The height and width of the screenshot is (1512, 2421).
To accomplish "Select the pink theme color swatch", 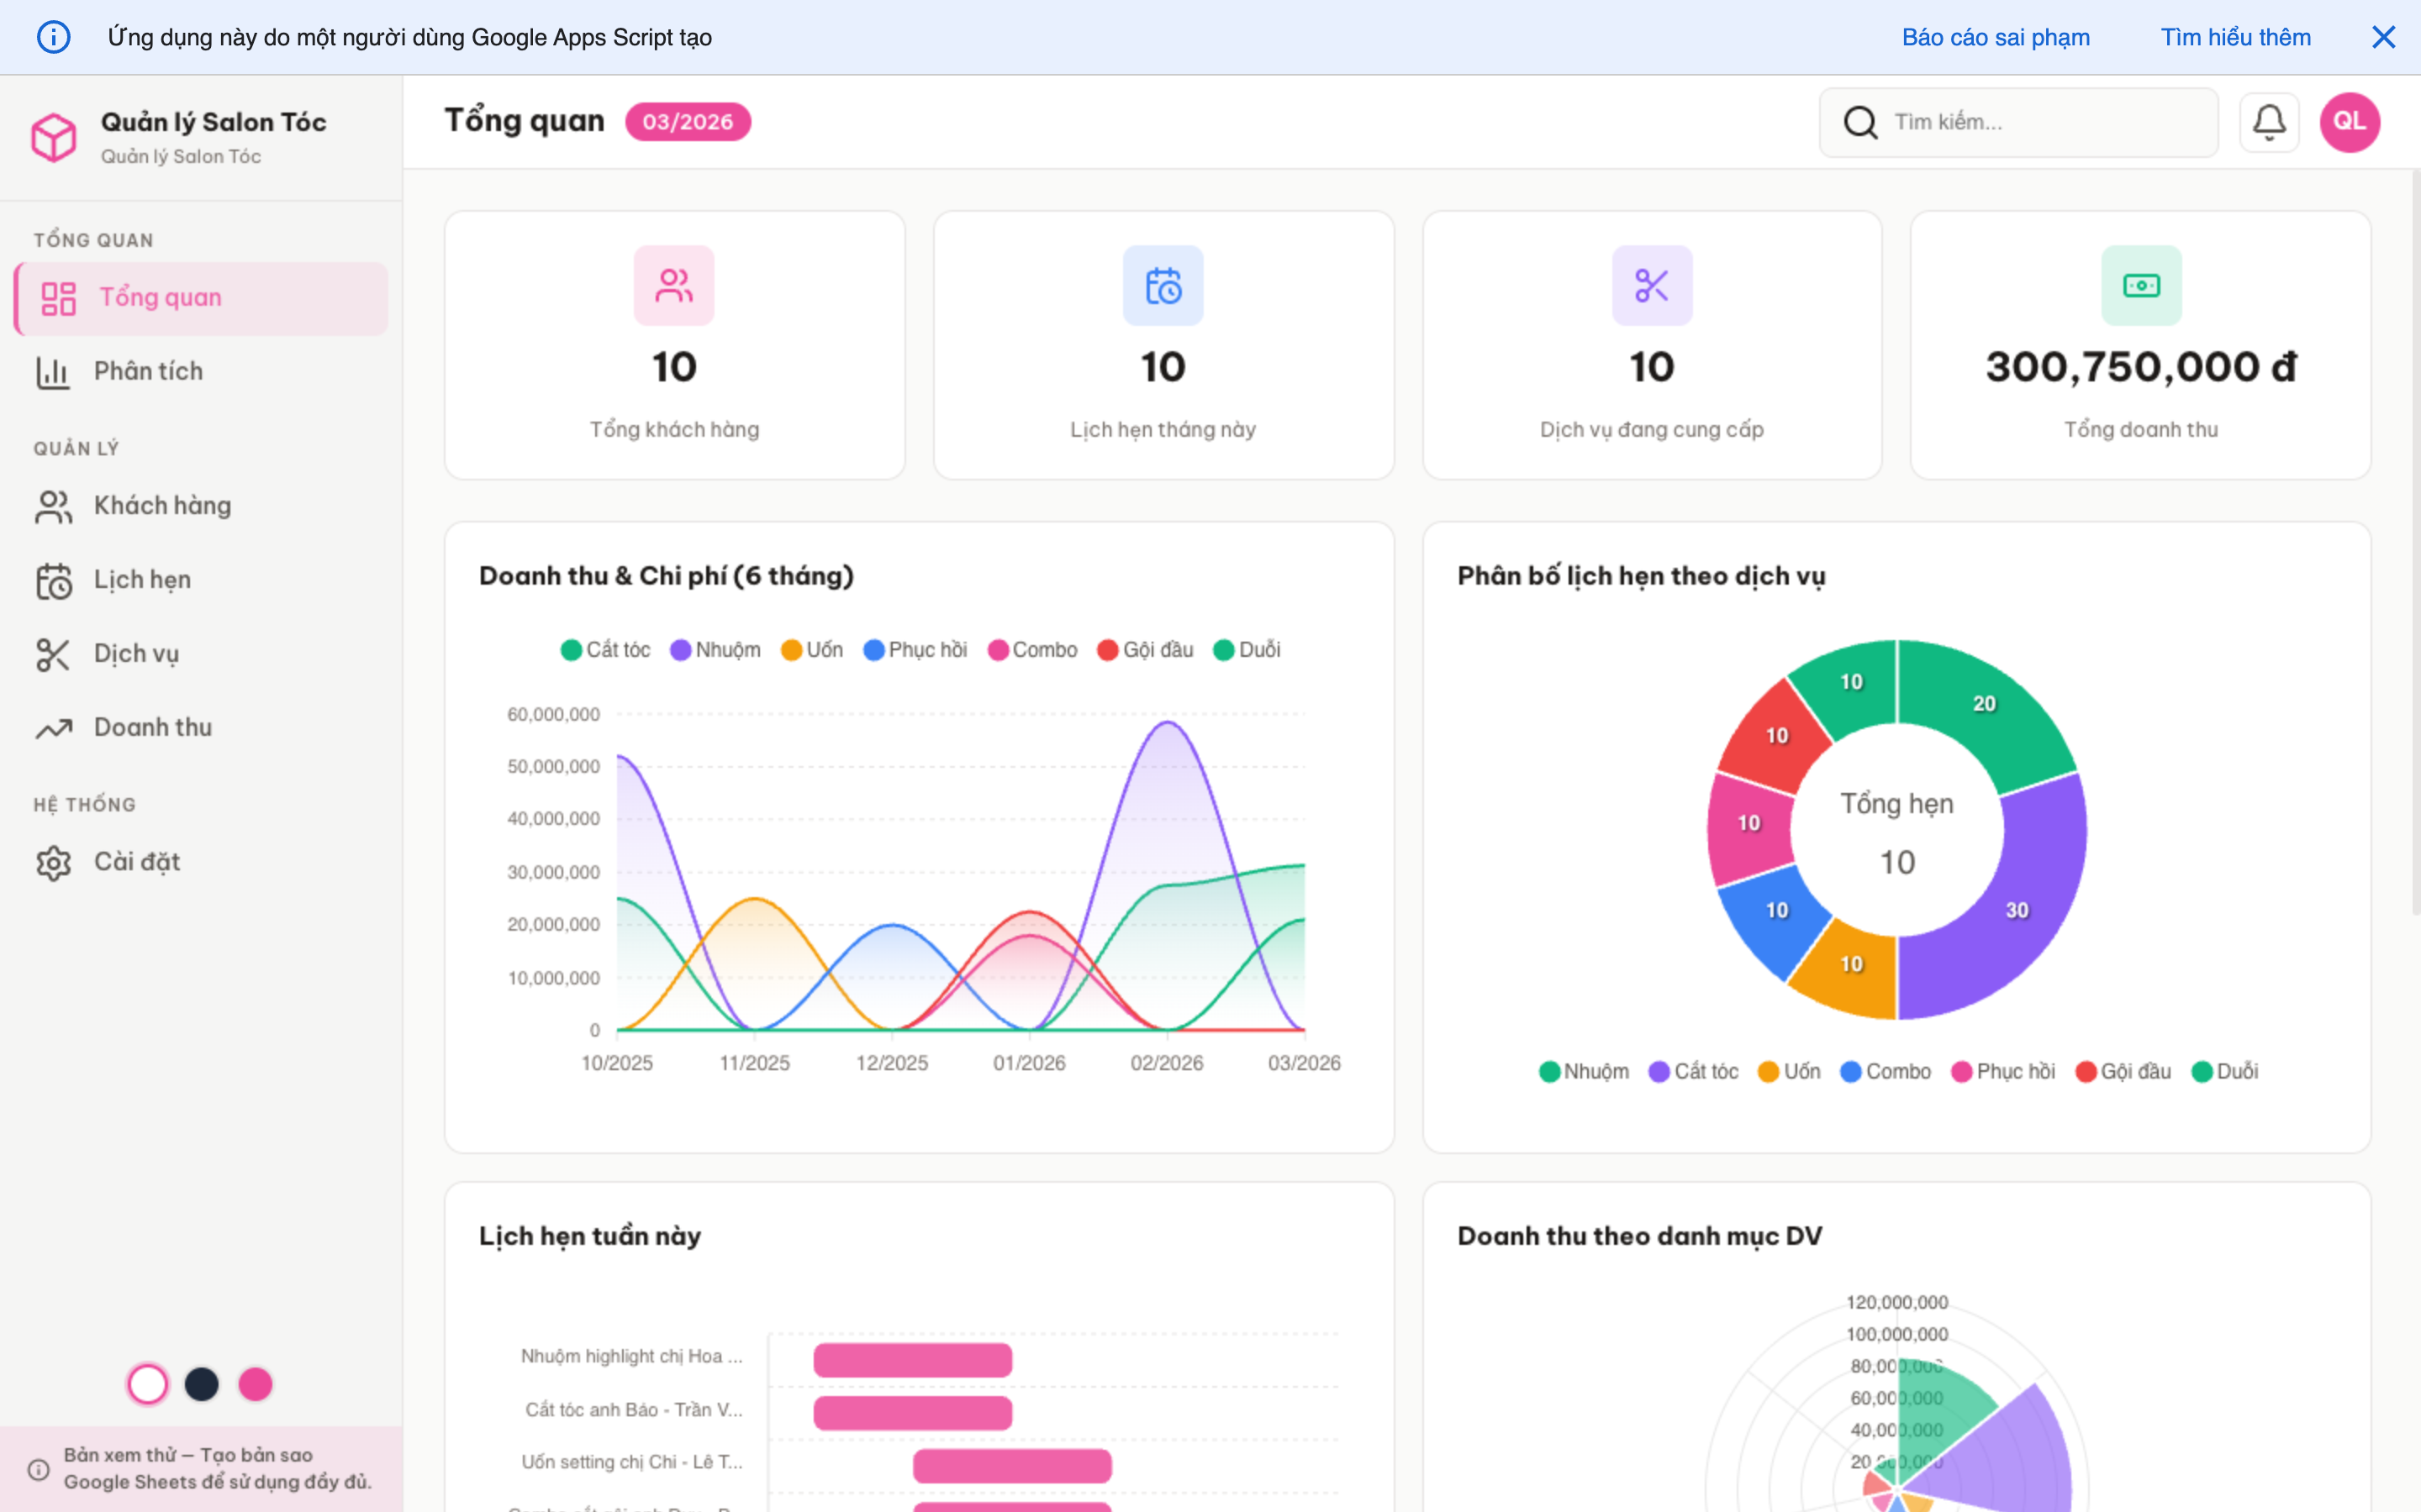I will 255,1384.
